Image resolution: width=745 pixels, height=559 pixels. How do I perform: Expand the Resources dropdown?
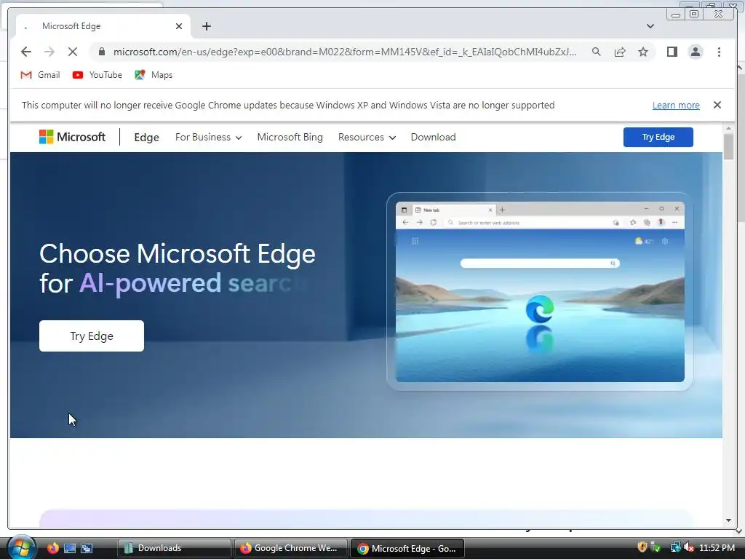367,137
